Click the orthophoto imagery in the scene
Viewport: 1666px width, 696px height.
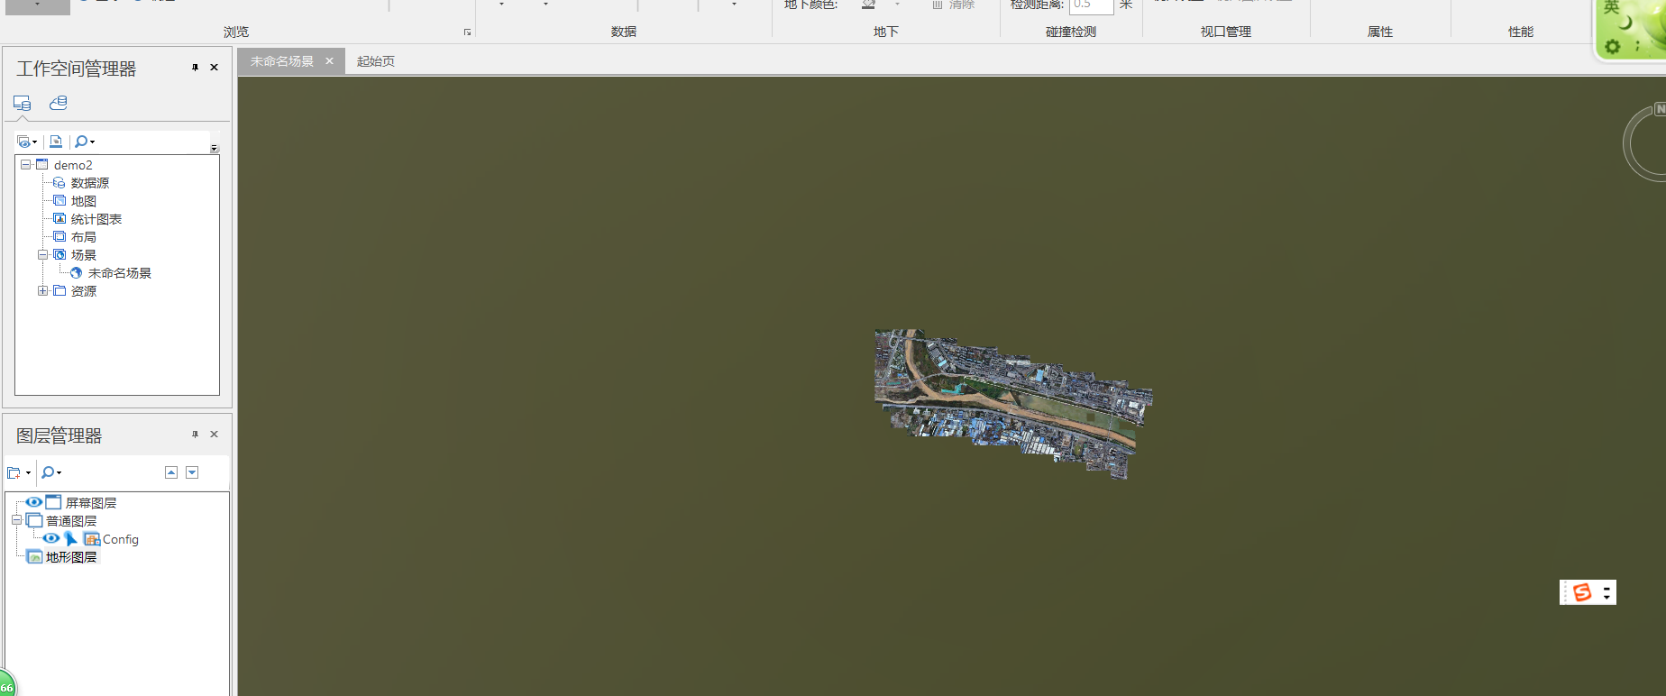click(x=1013, y=403)
